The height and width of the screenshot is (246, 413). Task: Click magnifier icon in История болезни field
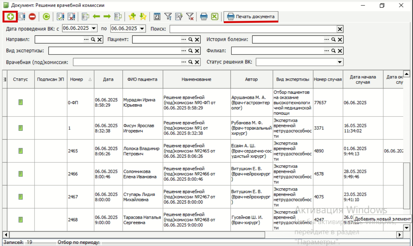point(333,40)
